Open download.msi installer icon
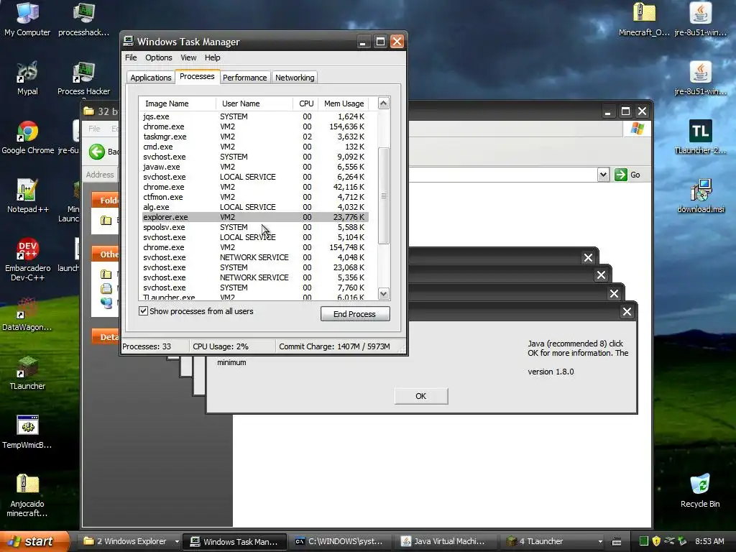Viewport: 736px width, 552px height. coord(700,196)
